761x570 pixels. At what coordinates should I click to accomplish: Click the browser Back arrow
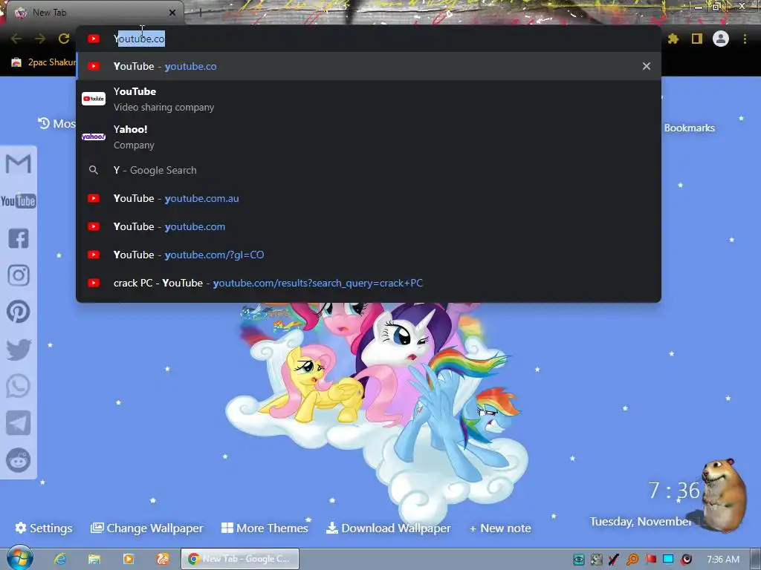click(x=16, y=39)
